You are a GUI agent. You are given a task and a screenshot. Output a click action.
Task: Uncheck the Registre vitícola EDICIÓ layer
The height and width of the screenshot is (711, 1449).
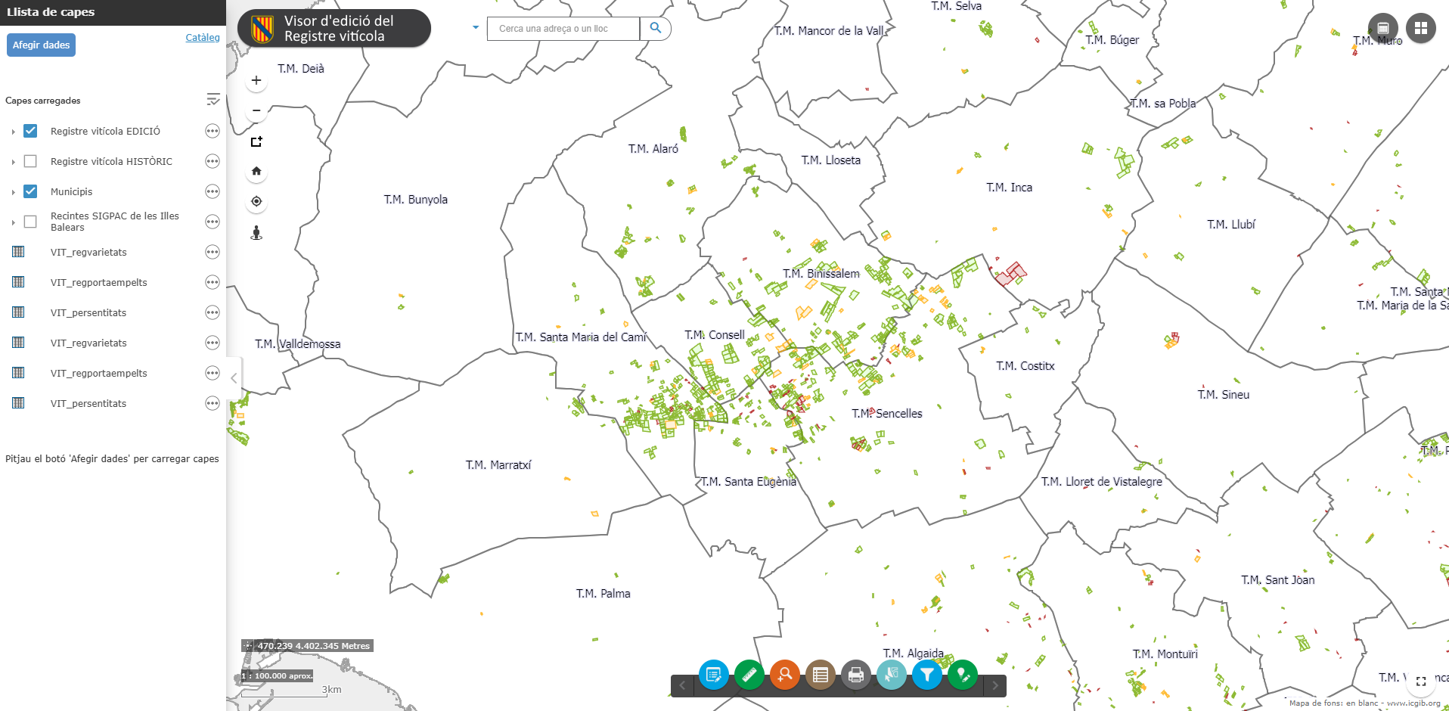30,131
